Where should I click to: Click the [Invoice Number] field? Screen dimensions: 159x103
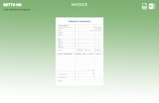point(97,27)
